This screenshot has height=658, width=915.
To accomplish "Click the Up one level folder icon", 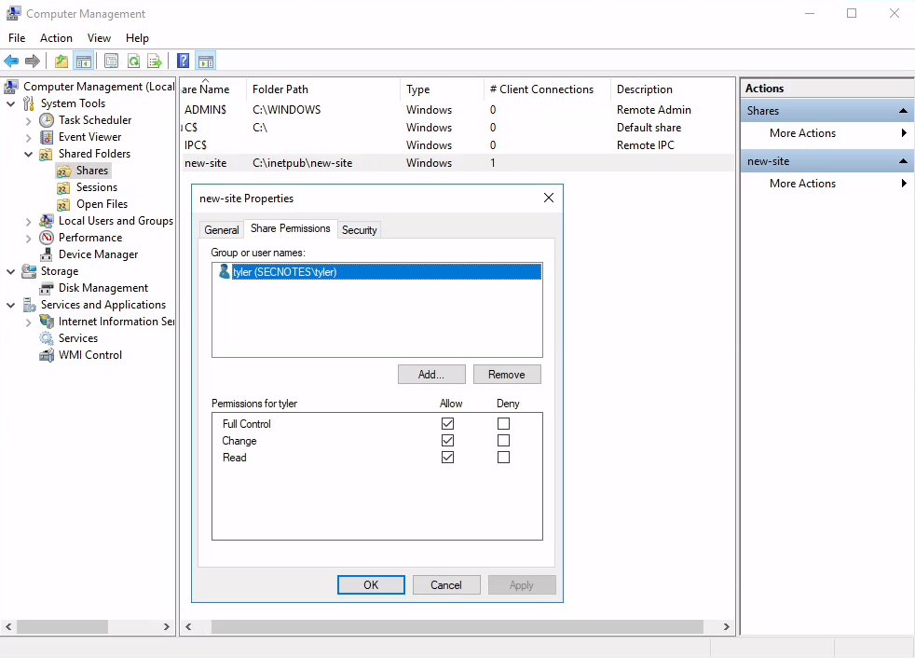I will click(61, 61).
